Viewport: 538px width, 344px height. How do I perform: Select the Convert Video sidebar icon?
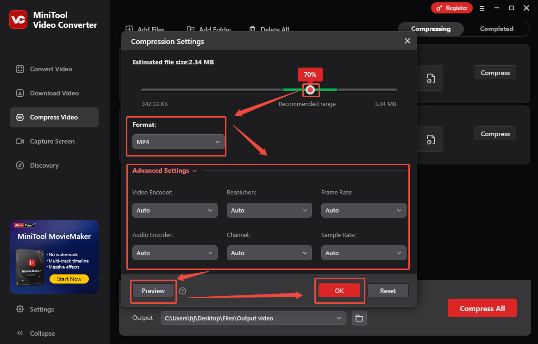20,69
